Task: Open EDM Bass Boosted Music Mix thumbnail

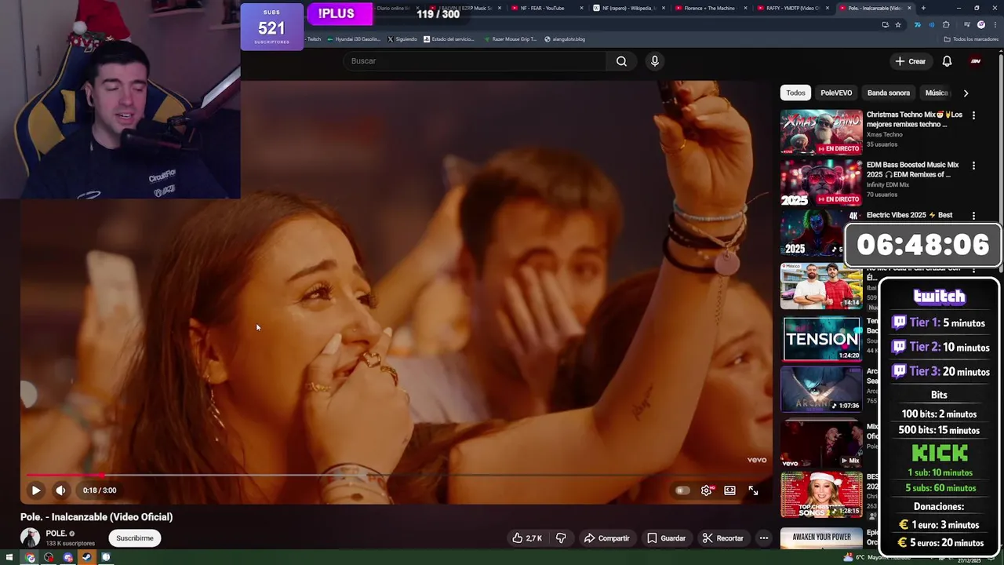Action: [x=821, y=182]
